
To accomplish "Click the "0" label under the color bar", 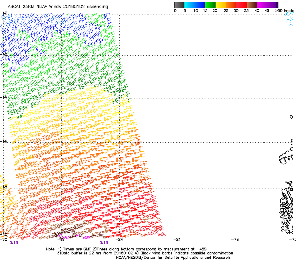I will click(175, 11).
